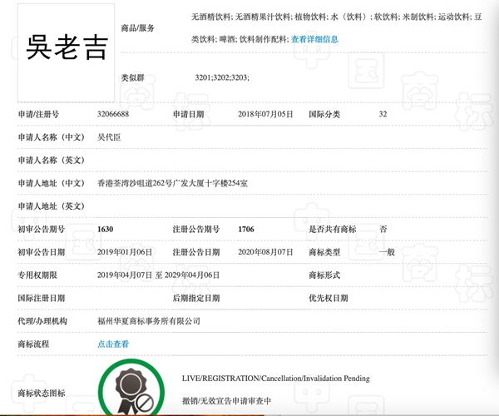Screen dimensions: 499x416
Task: Select the exclusive rights period date range
Action: tap(158, 275)
